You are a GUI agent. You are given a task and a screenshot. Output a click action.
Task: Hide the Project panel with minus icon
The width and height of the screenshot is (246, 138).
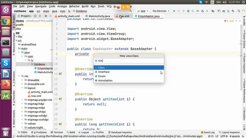pos(50,16)
